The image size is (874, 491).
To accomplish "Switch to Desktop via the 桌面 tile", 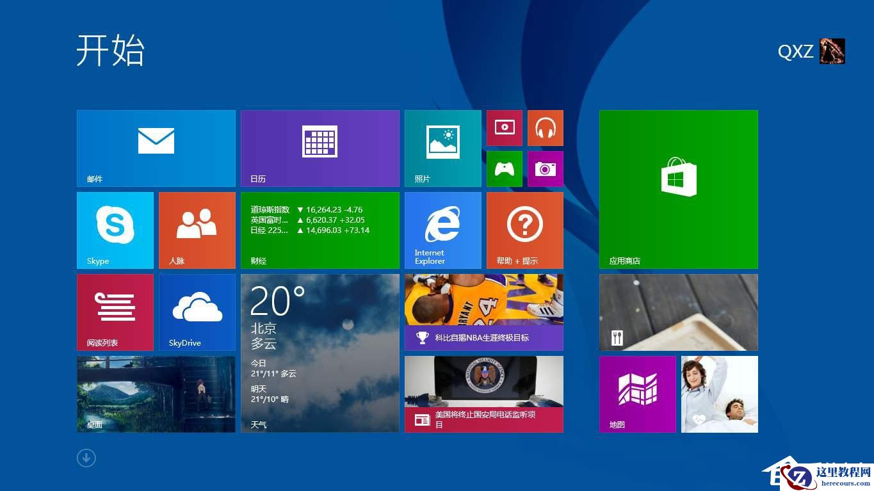I will coord(156,394).
